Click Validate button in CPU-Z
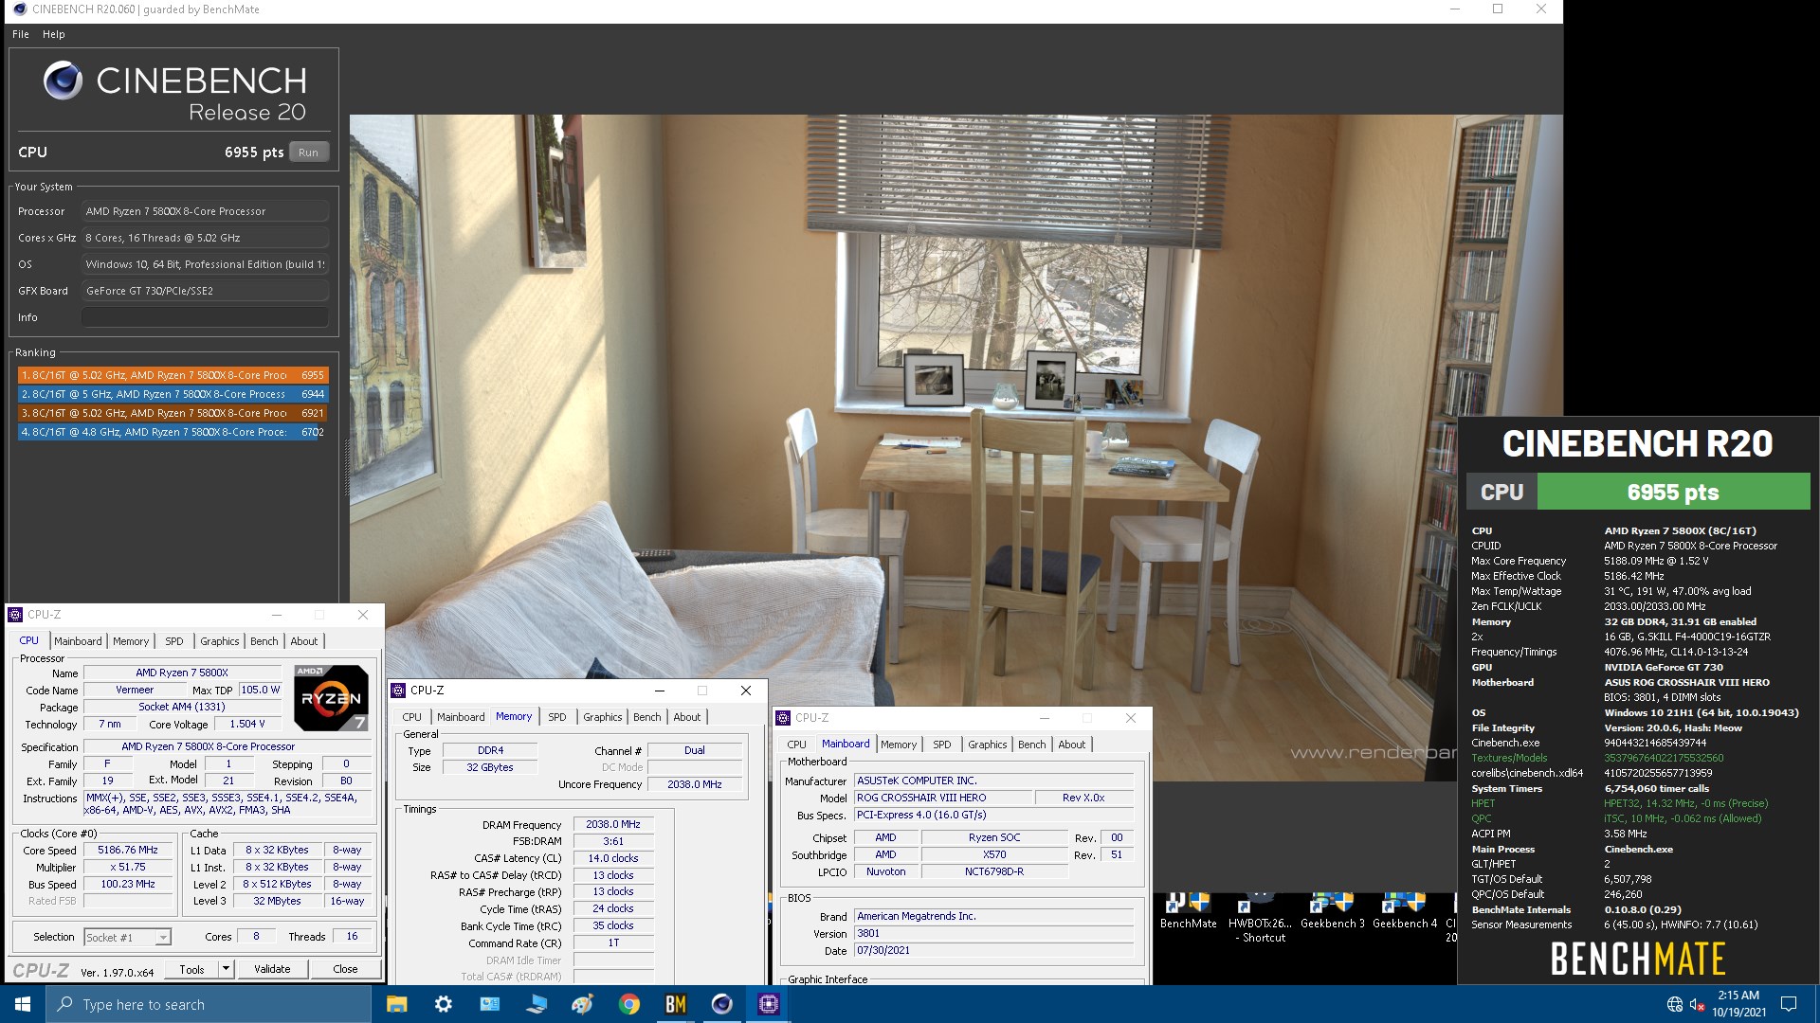 272,969
